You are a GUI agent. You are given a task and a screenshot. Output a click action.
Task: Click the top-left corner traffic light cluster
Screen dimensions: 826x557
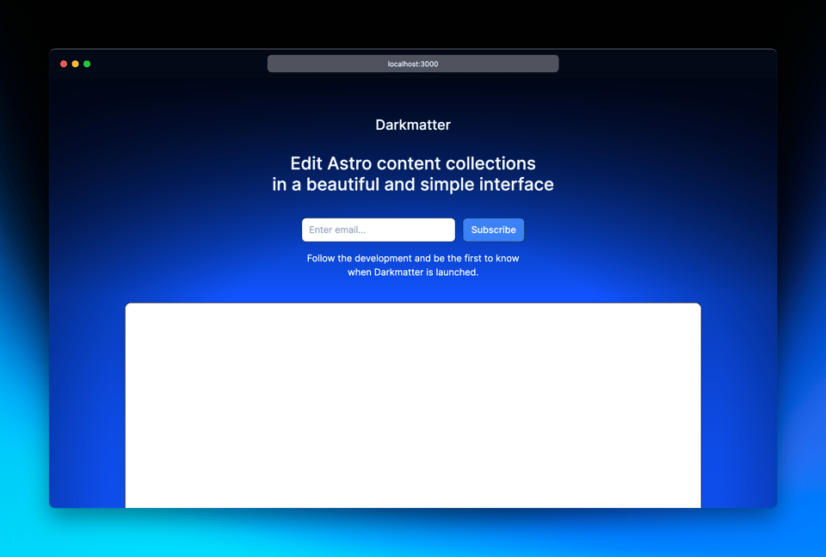(x=75, y=63)
